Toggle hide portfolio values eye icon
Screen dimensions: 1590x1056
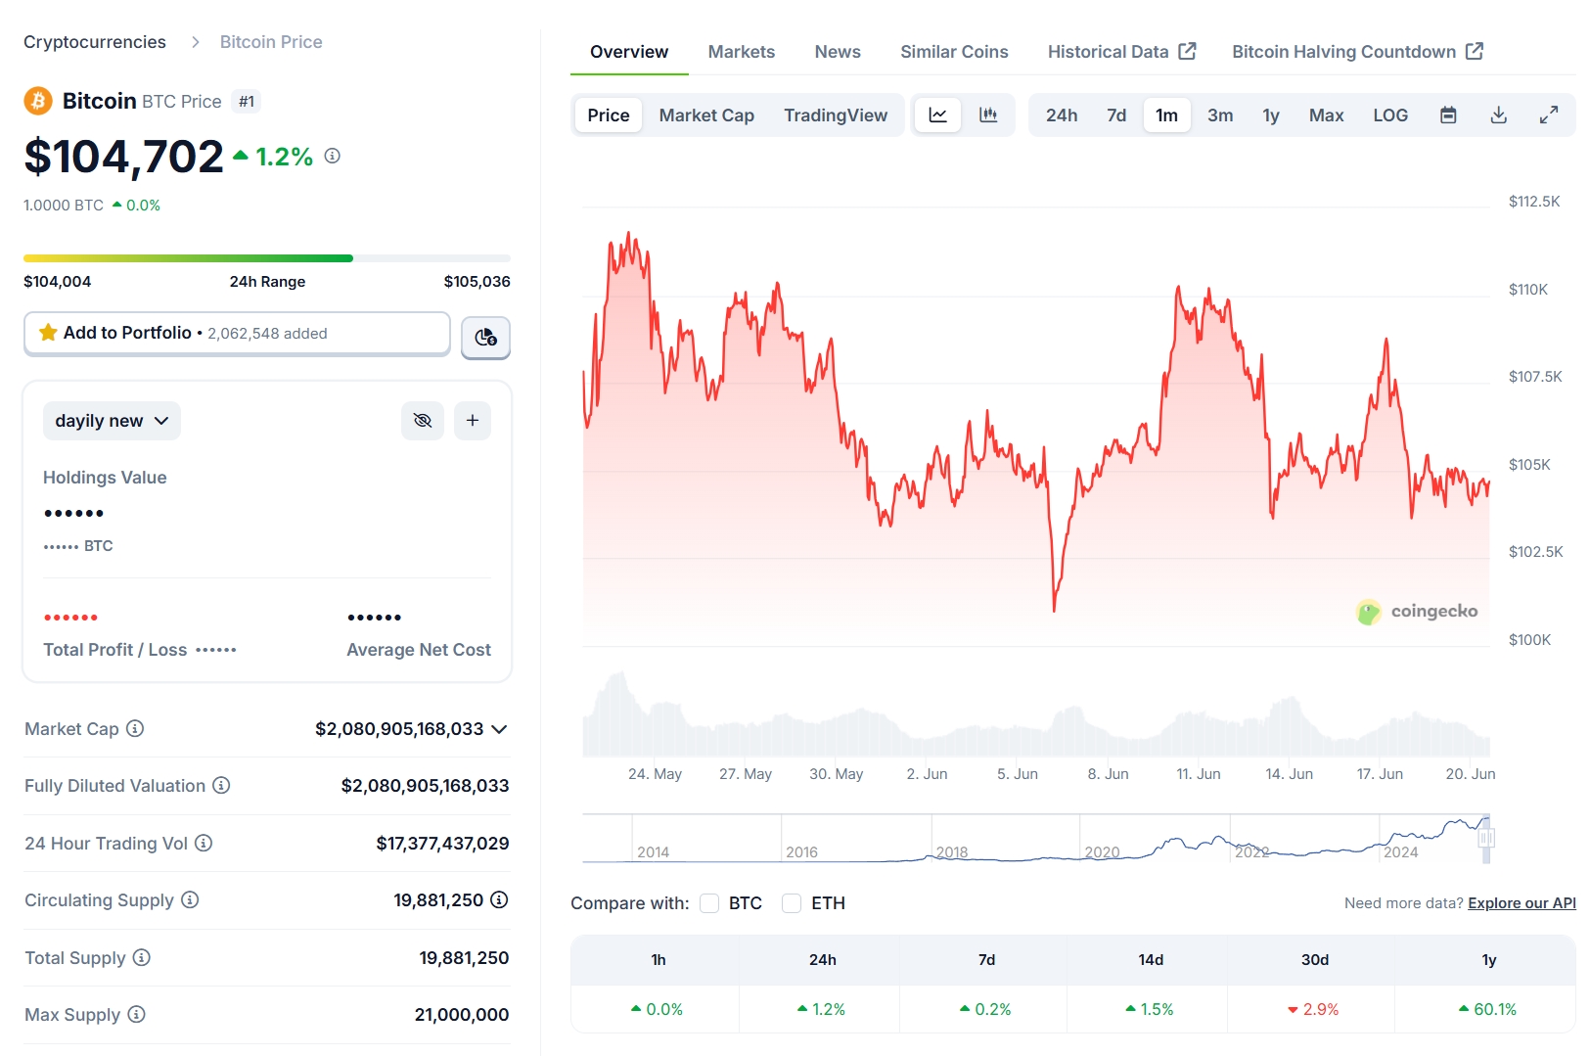pos(423,421)
